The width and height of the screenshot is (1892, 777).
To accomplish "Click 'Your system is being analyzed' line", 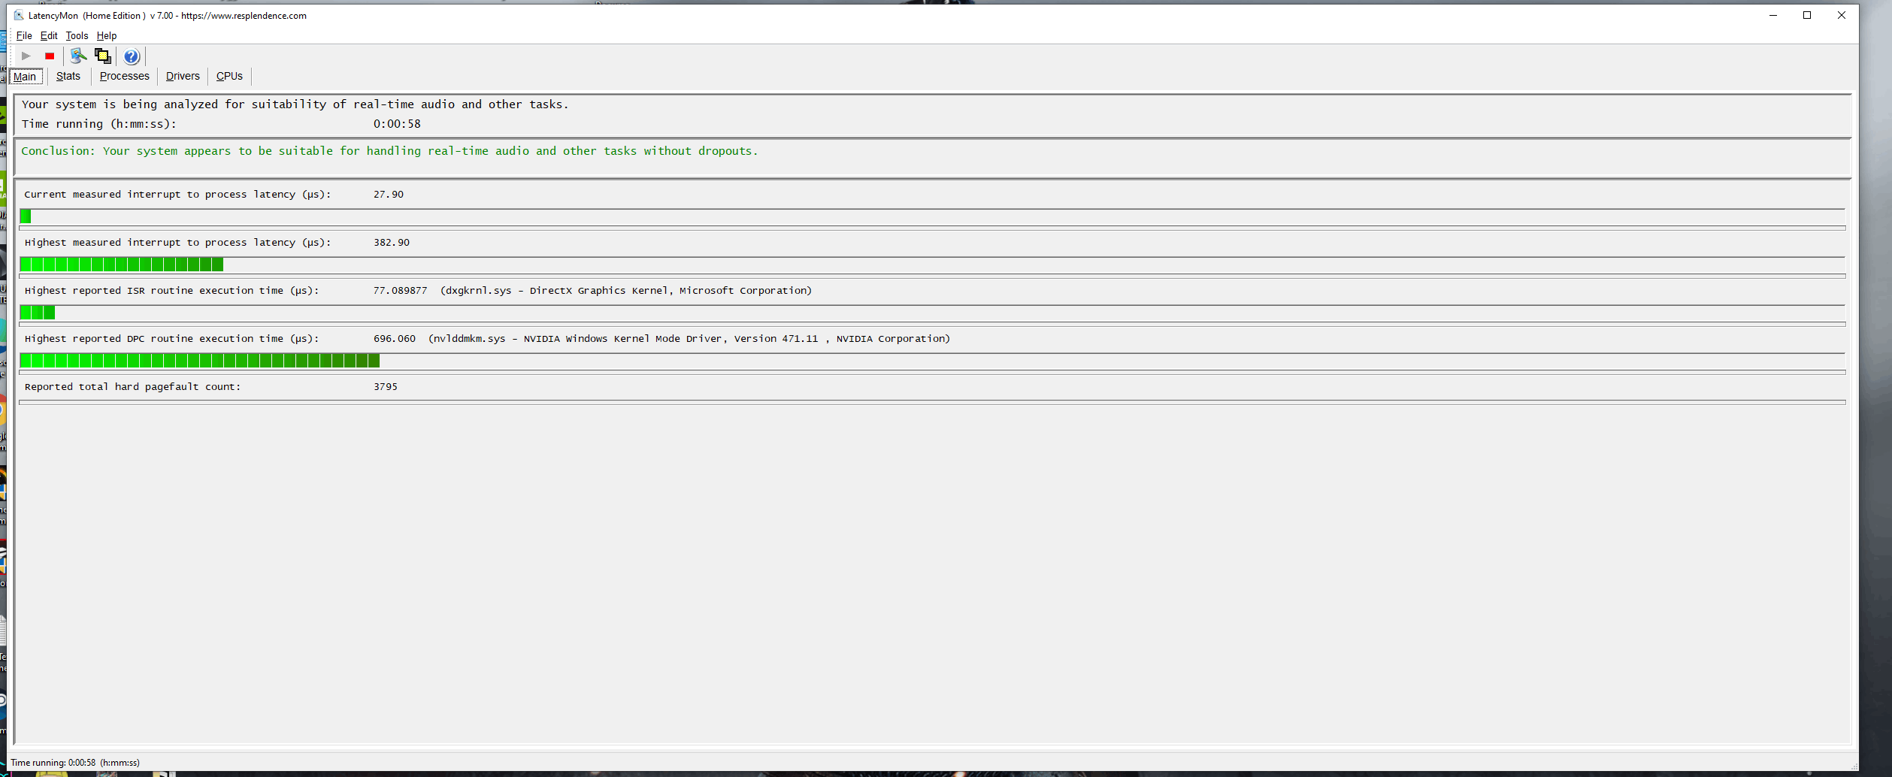I will pyautogui.click(x=295, y=104).
